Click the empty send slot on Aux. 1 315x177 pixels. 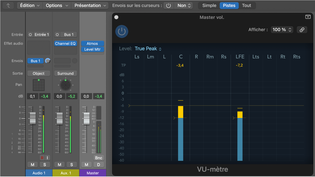(62, 61)
